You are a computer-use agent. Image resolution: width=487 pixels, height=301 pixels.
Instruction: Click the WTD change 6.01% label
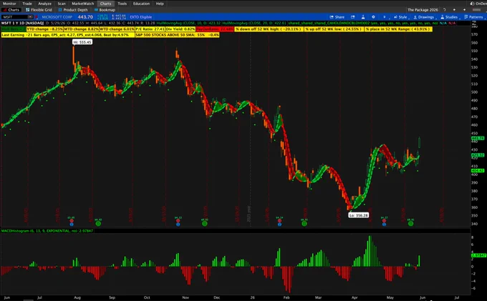pos(117,29)
